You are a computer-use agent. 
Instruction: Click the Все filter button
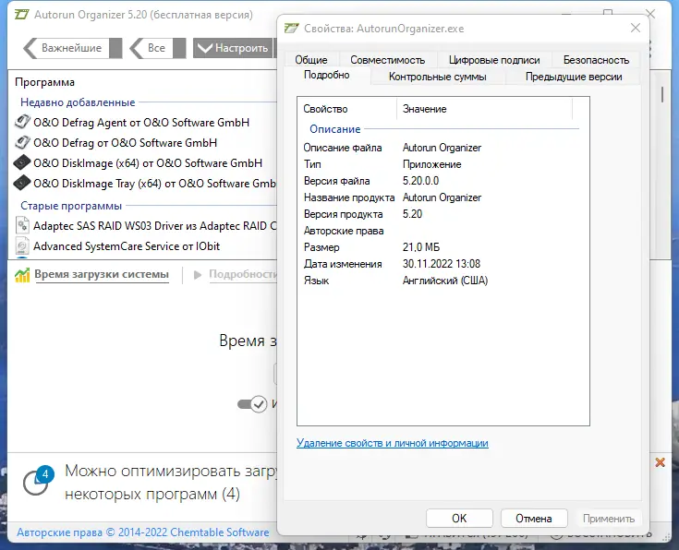tap(157, 48)
